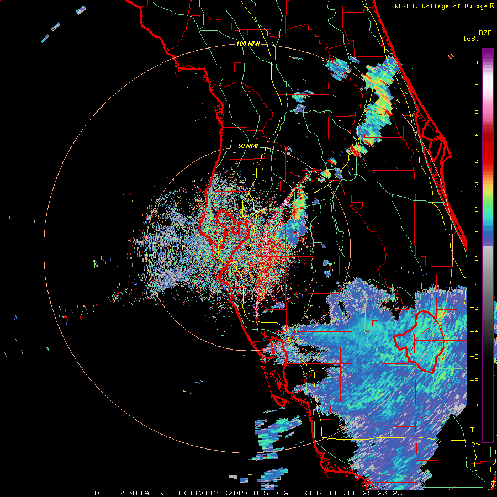Click the 0 value on color scale
This screenshot has width=497, height=497.
477,234
